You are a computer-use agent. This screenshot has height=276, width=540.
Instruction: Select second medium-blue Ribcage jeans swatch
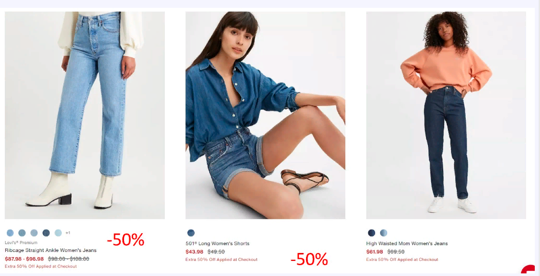pyautogui.click(x=22, y=233)
